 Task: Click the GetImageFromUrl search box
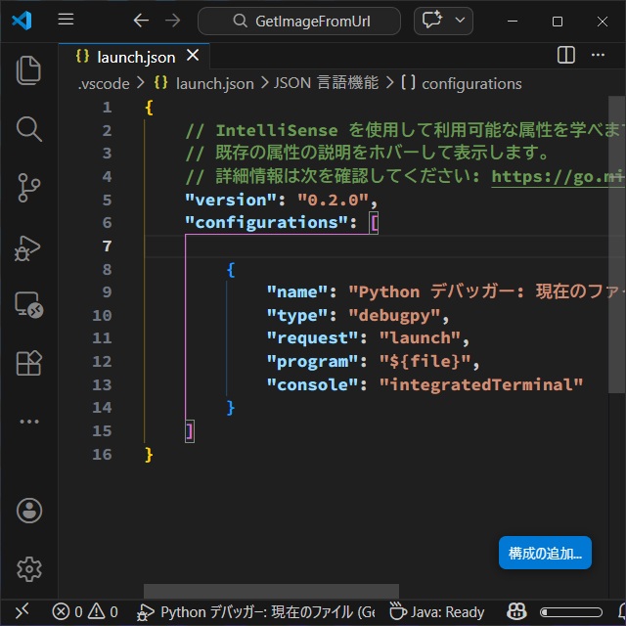tap(299, 21)
